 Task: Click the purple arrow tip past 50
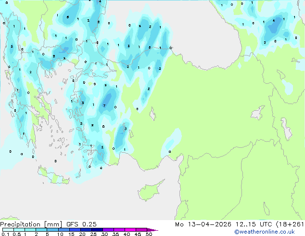tap(152, 230)
